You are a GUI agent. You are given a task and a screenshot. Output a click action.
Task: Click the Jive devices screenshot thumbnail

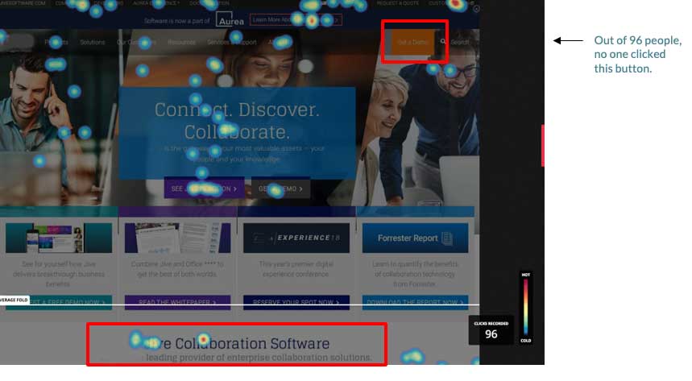pos(59,238)
